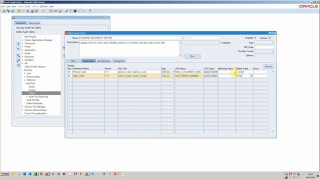Click the Translations globe toolbar icon
The image size is (320, 180).
(75, 11)
